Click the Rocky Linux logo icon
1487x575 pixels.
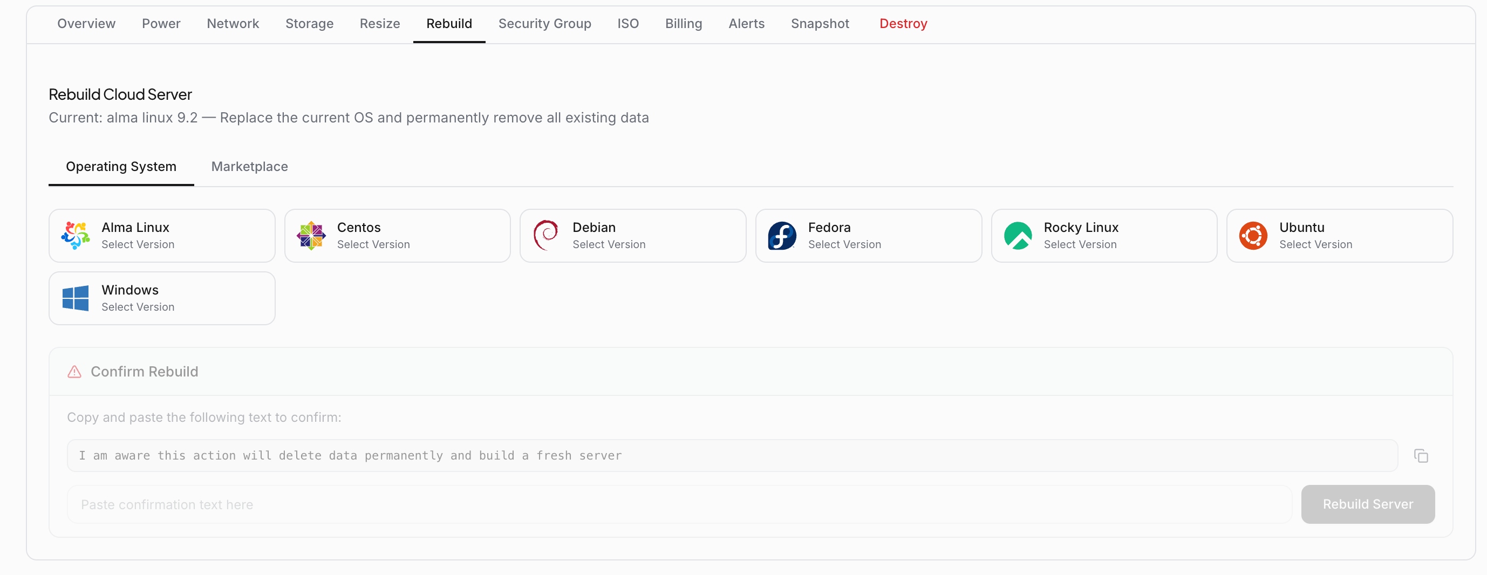(x=1018, y=236)
